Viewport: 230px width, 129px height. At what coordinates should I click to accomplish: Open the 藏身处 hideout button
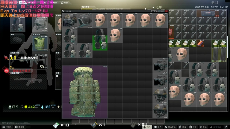[x=20, y=127]
